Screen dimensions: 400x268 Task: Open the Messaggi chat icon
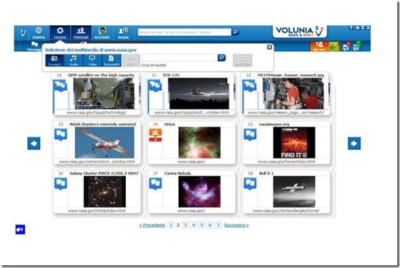34,46
